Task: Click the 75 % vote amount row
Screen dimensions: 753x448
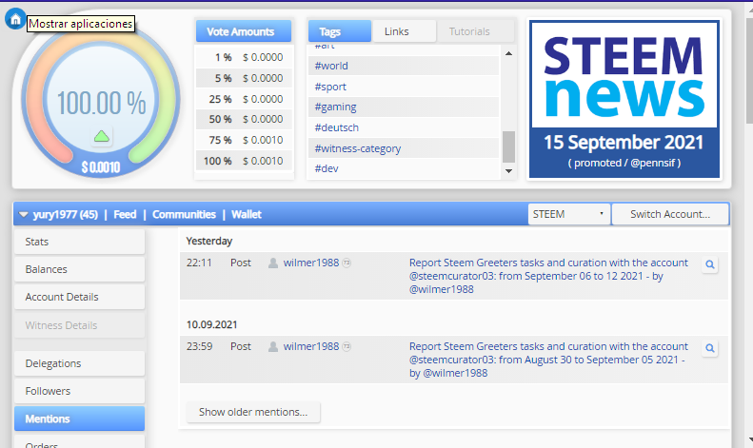Action: (244, 140)
